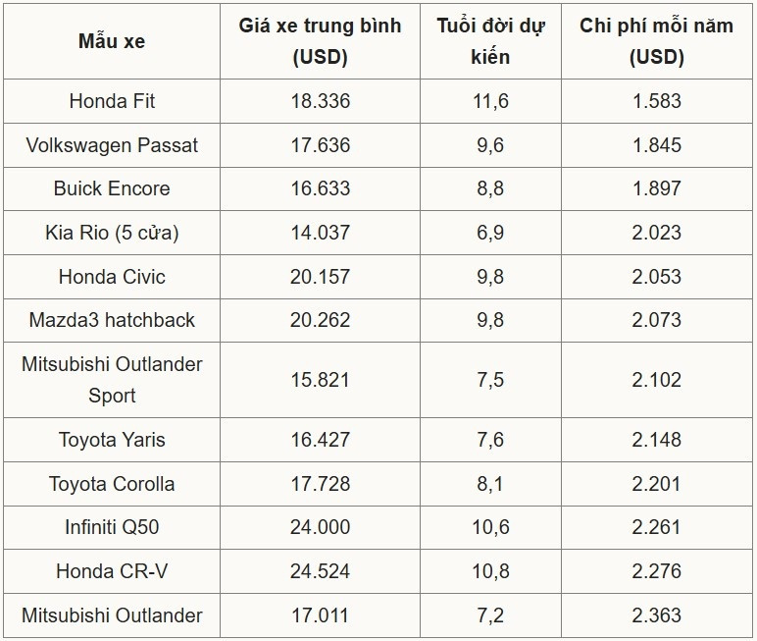
Task: Click the Infiniti Q50 price of 24.000
Action: (320, 527)
